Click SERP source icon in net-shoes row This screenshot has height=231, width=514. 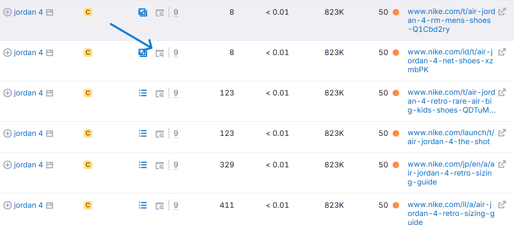click(x=160, y=53)
